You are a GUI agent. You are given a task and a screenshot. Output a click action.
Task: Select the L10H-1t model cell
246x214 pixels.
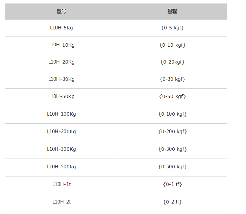pyautogui.click(x=61, y=184)
